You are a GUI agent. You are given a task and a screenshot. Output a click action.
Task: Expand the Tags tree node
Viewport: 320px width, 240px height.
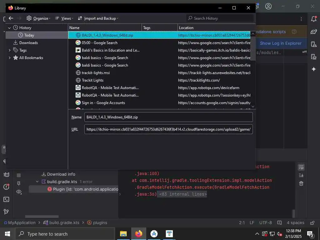[9, 50]
